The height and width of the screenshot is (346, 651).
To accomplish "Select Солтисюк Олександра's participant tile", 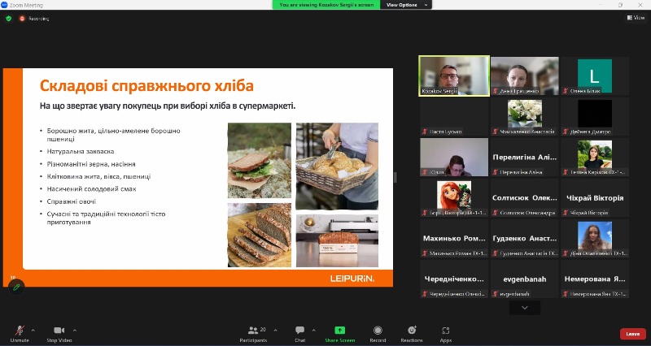I will (x=525, y=197).
